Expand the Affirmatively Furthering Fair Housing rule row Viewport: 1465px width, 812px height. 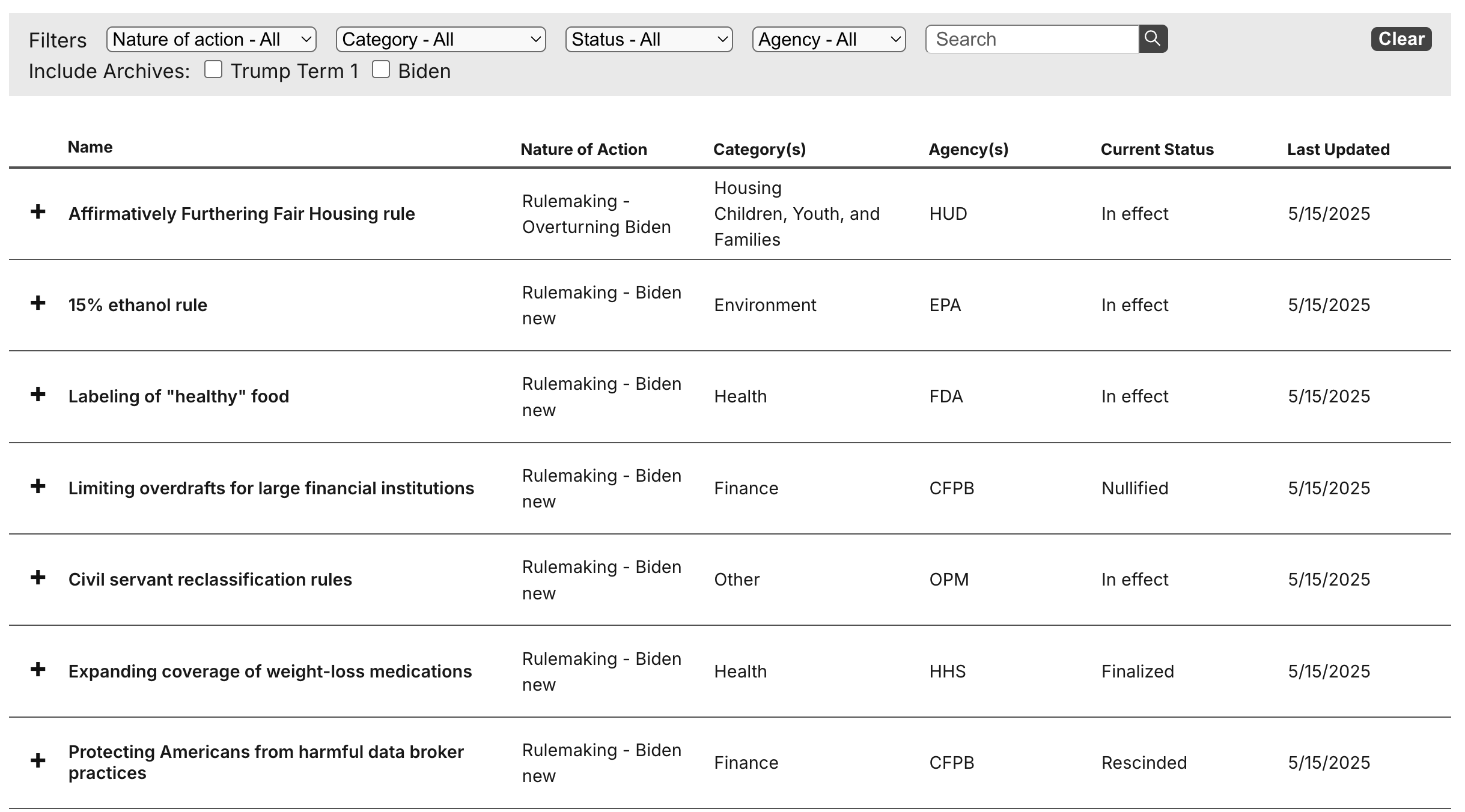38,212
